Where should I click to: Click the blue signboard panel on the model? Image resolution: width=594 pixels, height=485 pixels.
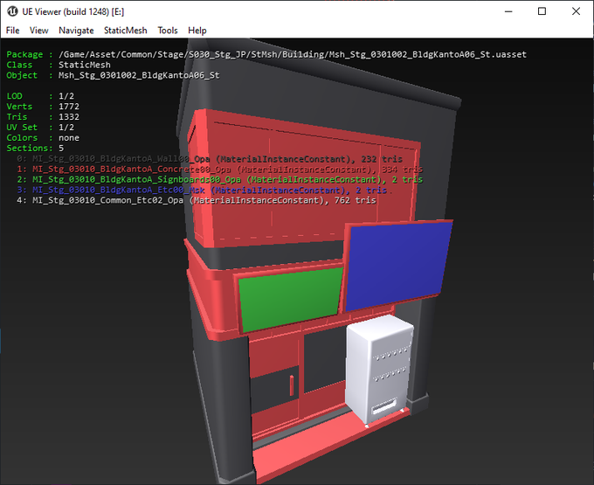point(398,265)
